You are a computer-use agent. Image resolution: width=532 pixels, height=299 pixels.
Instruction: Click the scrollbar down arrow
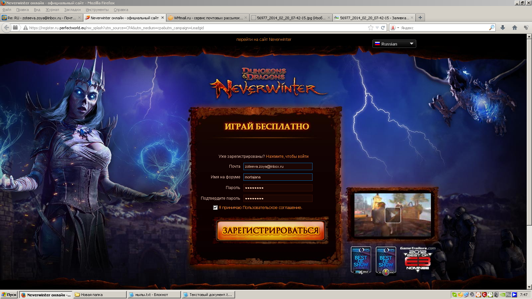529,287
